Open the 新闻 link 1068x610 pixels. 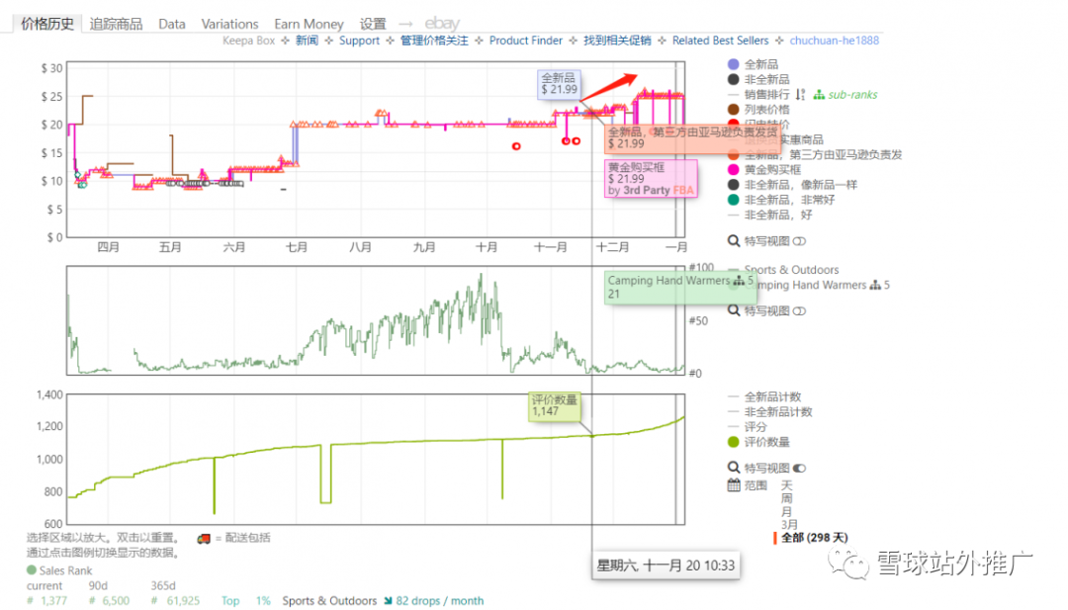point(308,41)
